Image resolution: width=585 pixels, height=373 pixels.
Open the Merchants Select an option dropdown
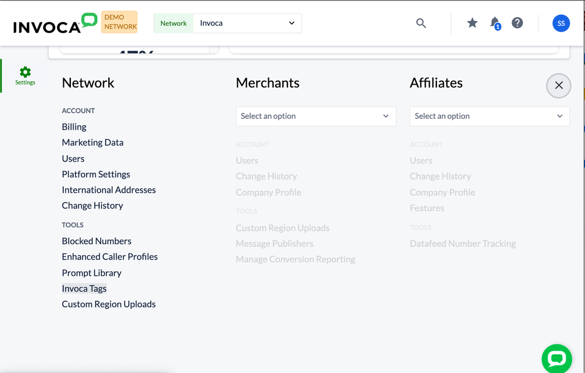pyautogui.click(x=316, y=116)
